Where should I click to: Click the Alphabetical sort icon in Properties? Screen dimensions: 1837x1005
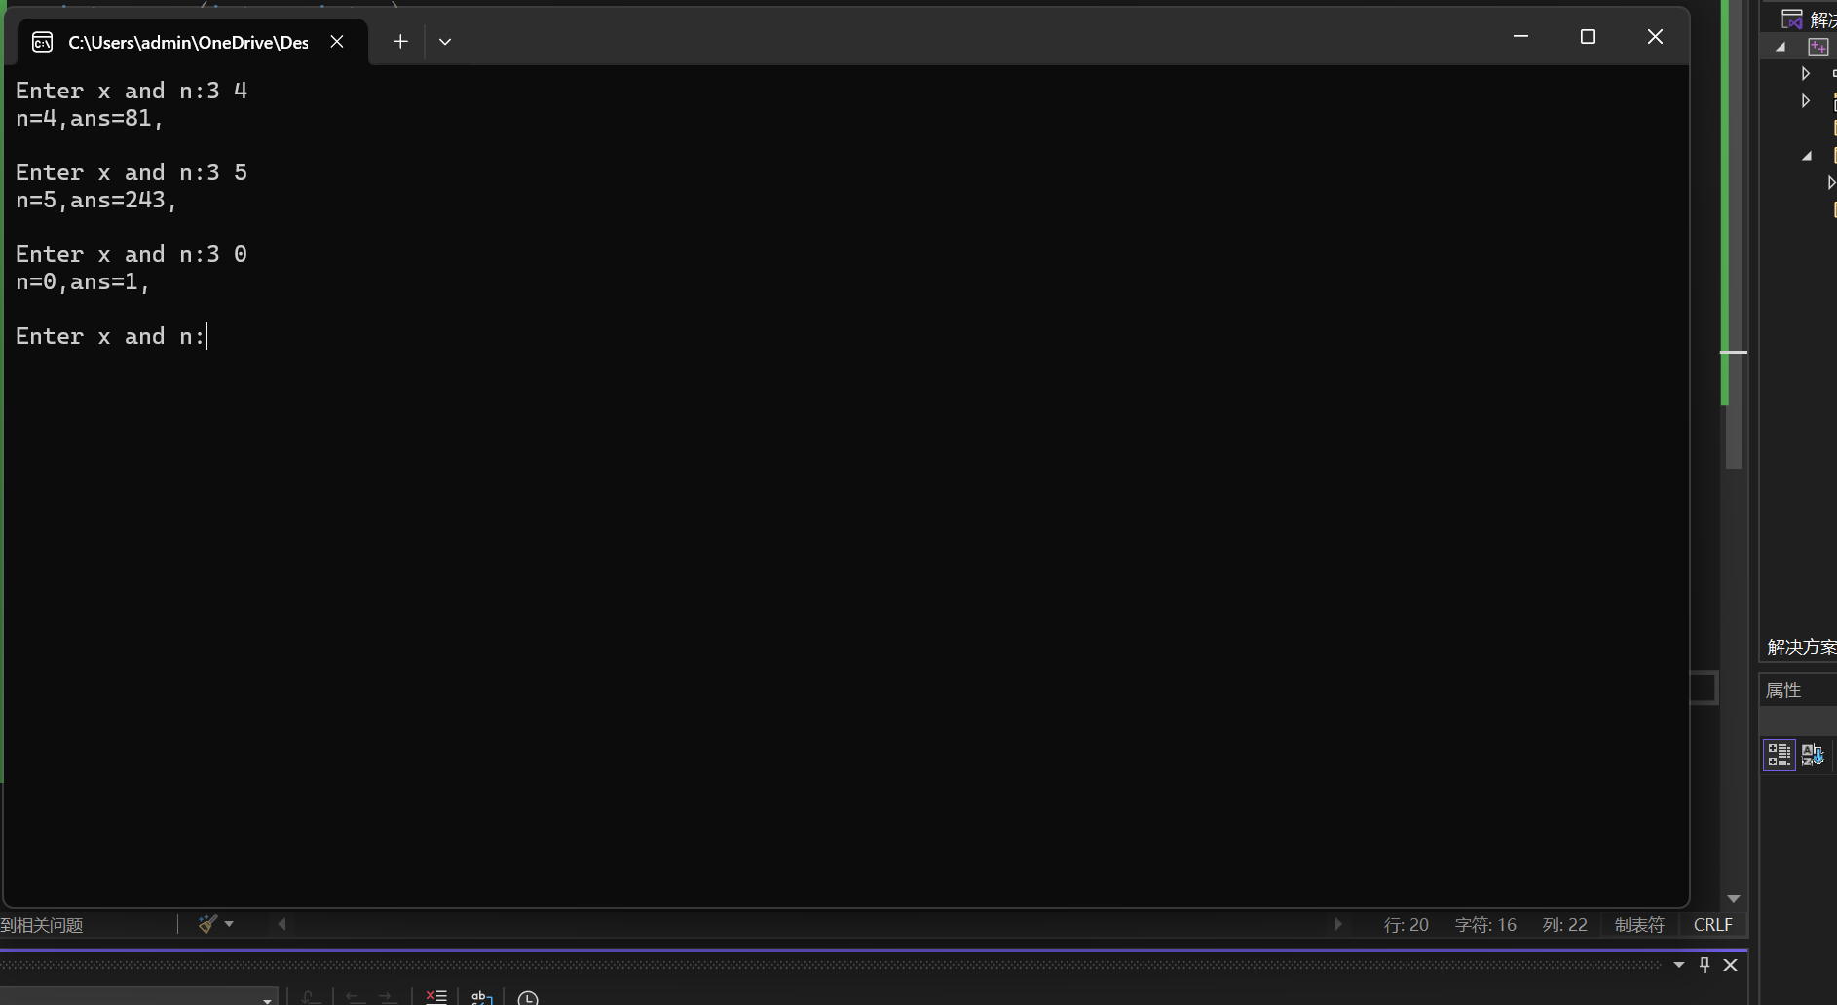click(x=1813, y=755)
